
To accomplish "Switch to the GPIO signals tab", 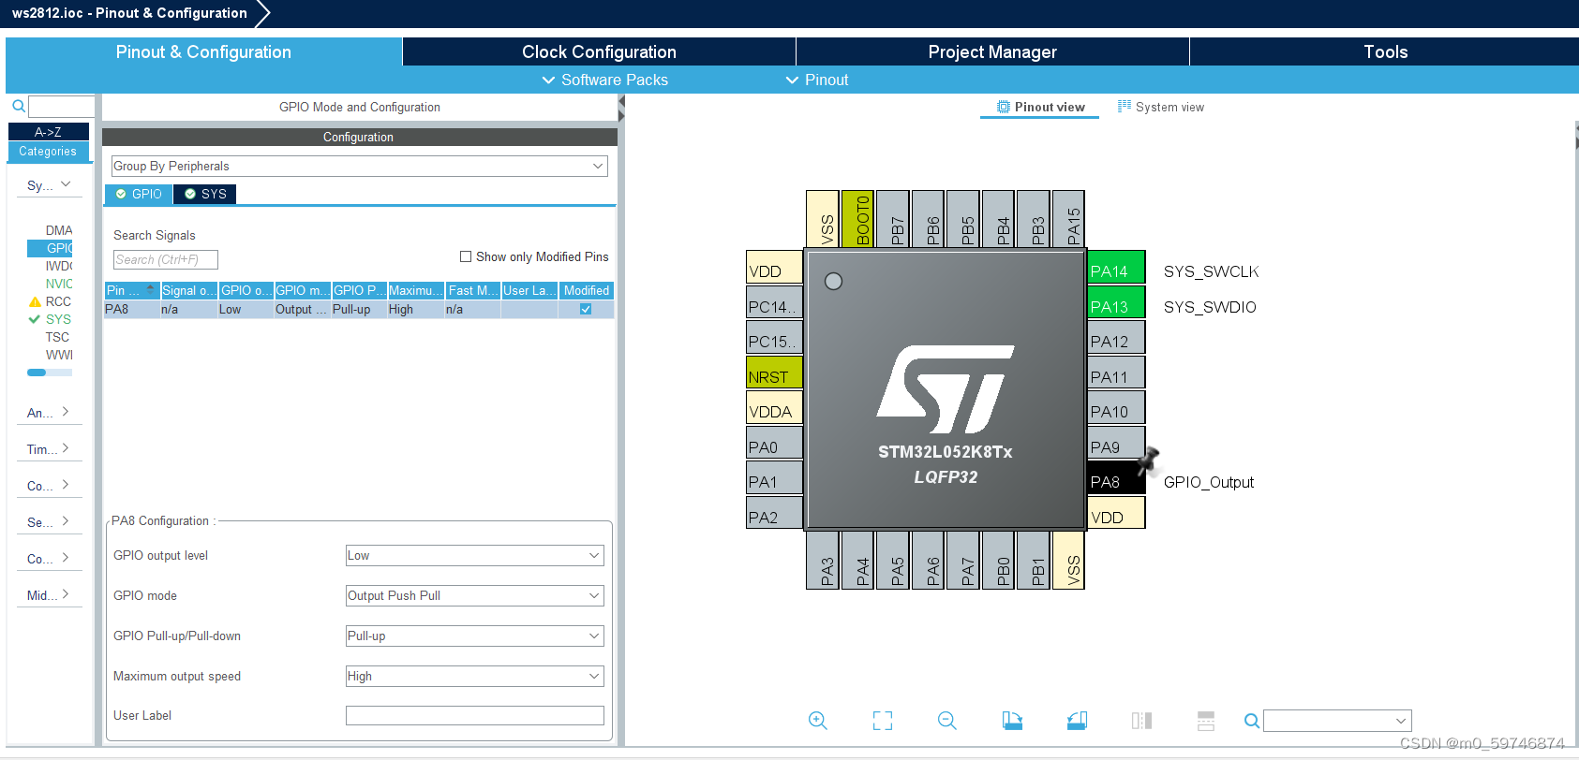I will pyautogui.click(x=139, y=194).
